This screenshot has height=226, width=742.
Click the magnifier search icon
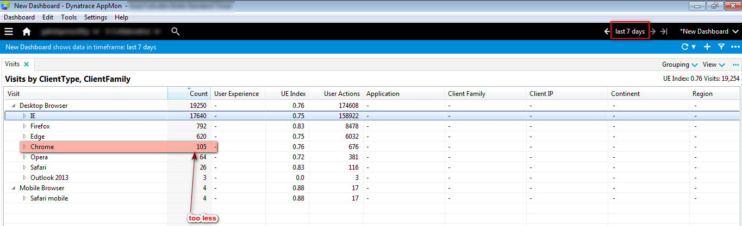pyautogui.click(x=175, y=31)
